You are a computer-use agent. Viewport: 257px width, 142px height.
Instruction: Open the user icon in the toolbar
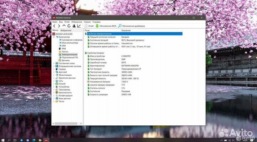pos(74,26)
